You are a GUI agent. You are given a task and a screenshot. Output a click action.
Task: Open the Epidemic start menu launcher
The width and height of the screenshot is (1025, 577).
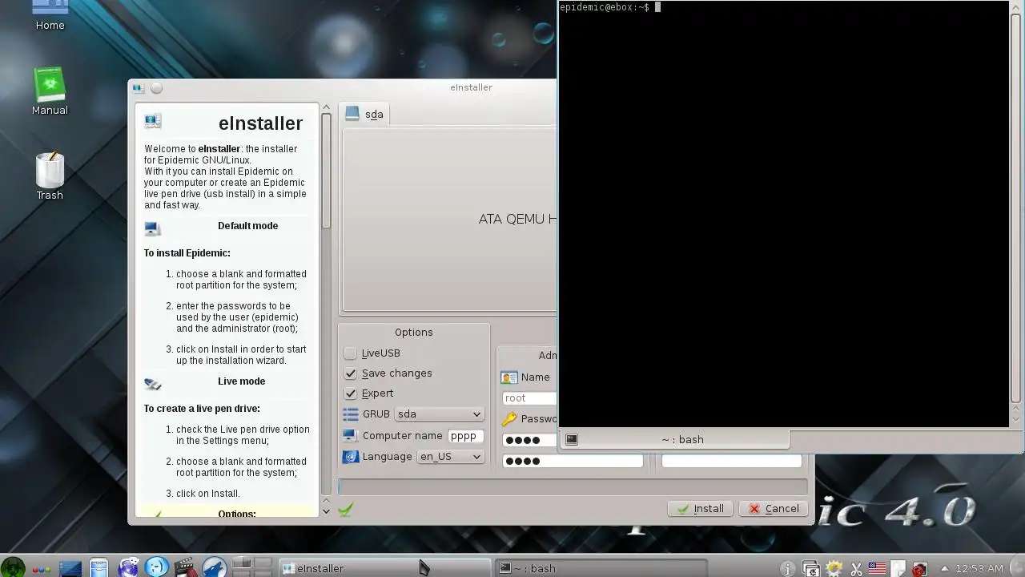pyautogui.click(x=13, y=567)
